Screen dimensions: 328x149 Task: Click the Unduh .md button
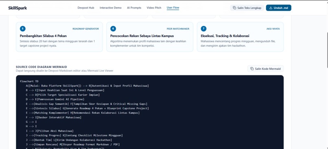click(x=278, y=8)
